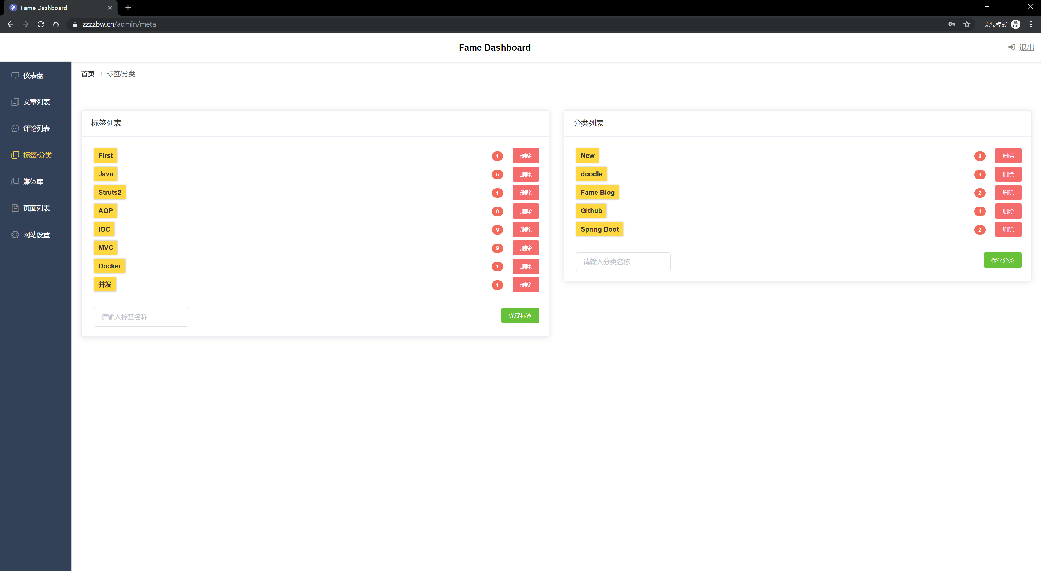Click the site settings gear icon

[x=15, y=235]
